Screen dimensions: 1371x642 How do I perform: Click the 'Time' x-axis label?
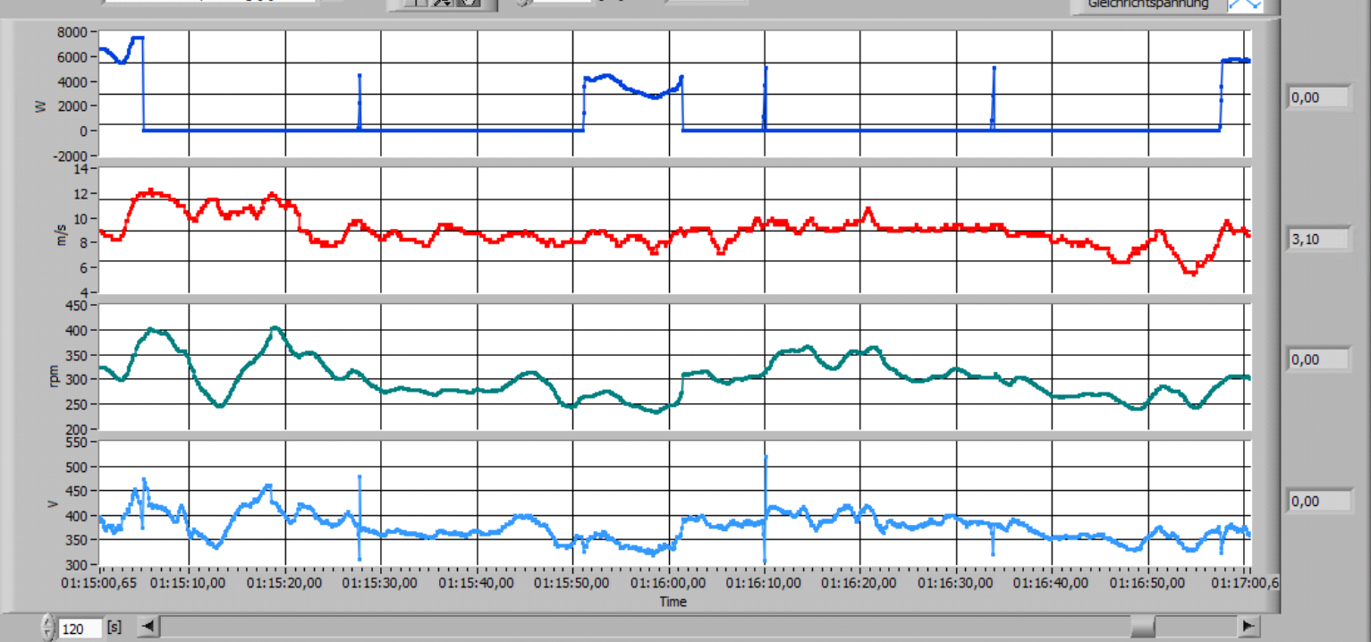673,602
